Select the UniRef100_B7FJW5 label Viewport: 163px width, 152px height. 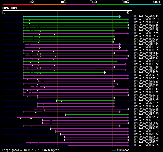(x=146, y=126)
